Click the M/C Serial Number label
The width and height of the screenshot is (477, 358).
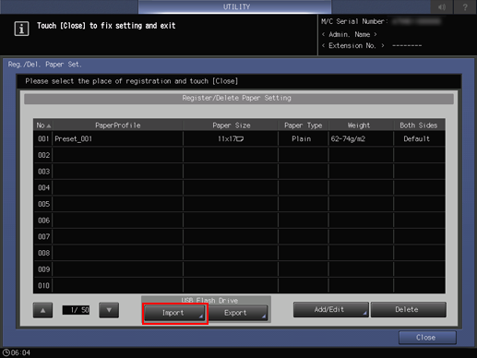[354, 21]
